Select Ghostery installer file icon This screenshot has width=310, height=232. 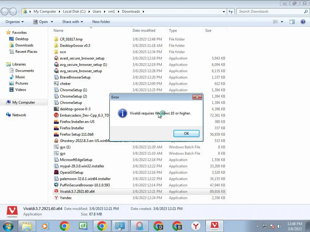[x=56, y=141]
